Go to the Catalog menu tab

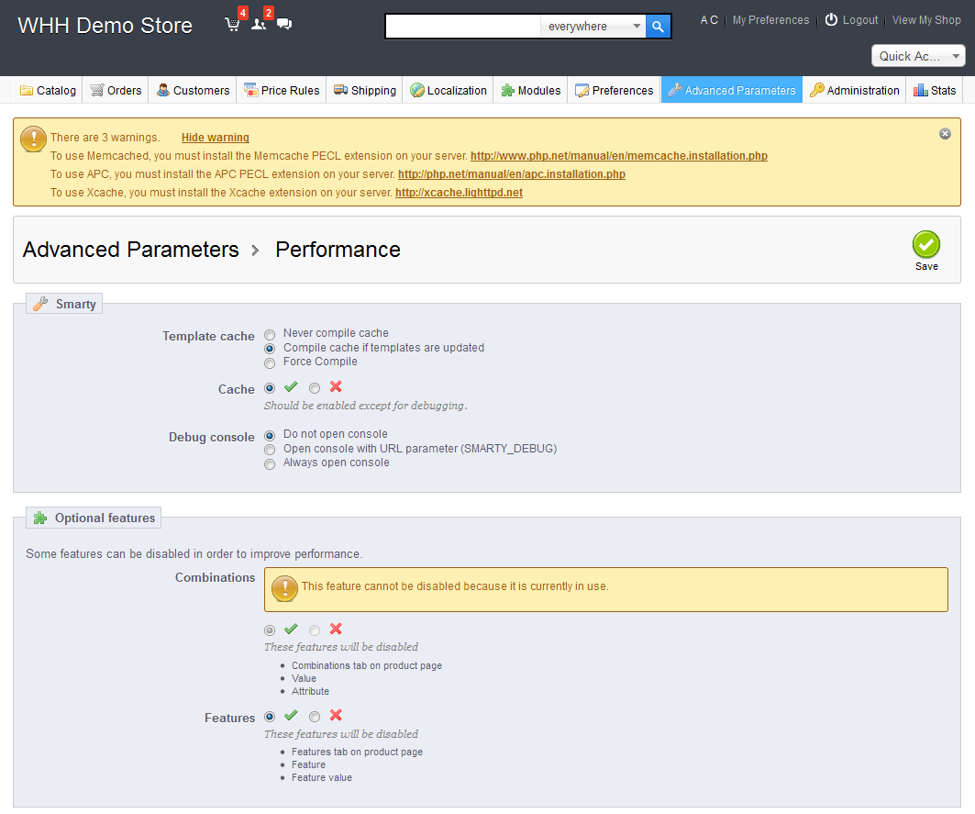[x=49, y=90]
